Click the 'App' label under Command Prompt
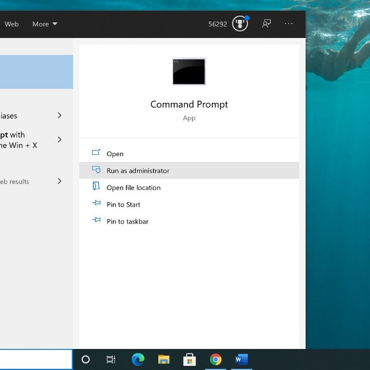Viewport: 370px width, 370px height. (189, 118)
